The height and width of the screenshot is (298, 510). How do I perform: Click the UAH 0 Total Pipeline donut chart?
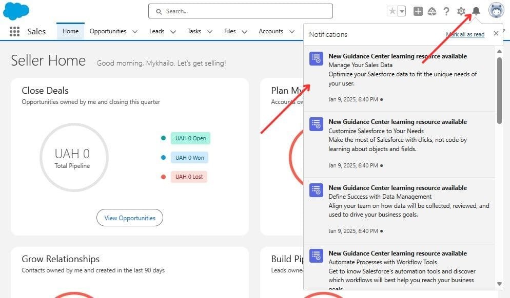[74, 157]
